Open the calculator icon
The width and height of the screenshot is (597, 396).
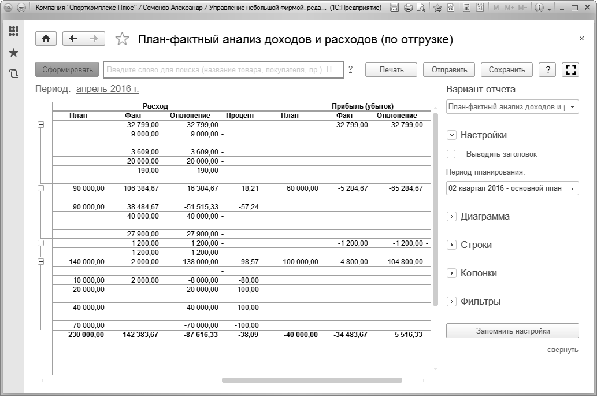point(467,8)
